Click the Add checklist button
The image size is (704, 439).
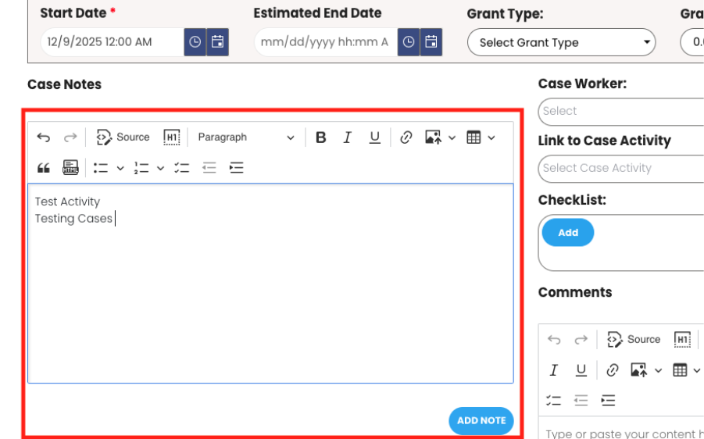(568, 233)
